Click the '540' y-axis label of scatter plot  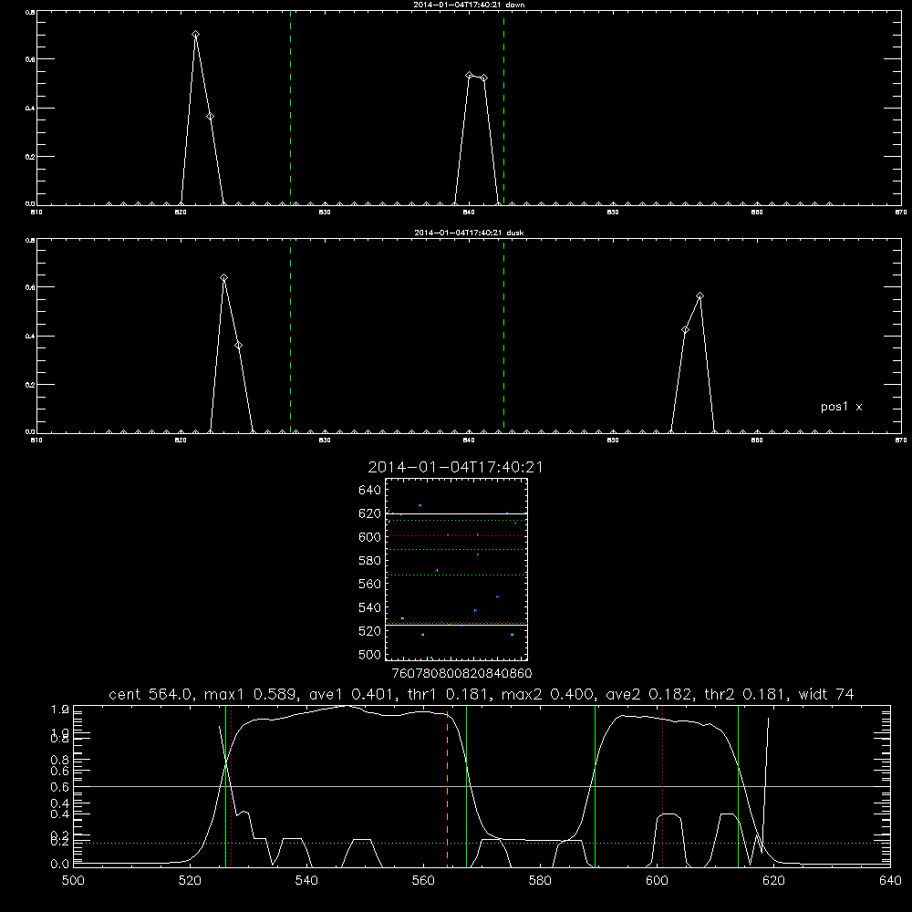(370, 607)
